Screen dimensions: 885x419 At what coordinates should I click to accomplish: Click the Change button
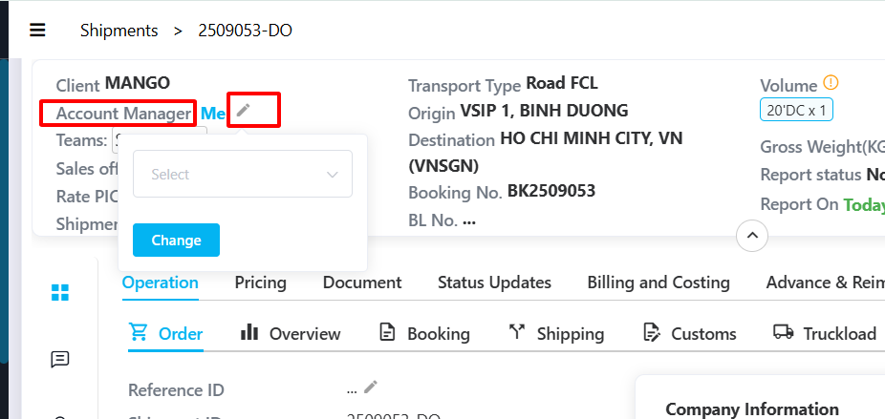point(176,241)
